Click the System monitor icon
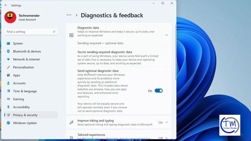The width and height of the screenshot is (251, 141). click(8, 43)
